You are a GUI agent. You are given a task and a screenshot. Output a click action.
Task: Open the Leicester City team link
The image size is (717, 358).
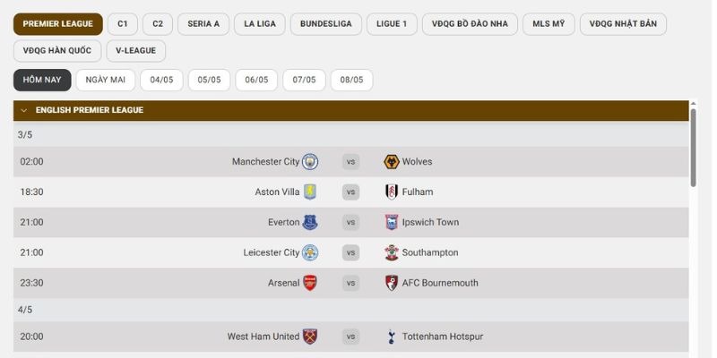272,252
